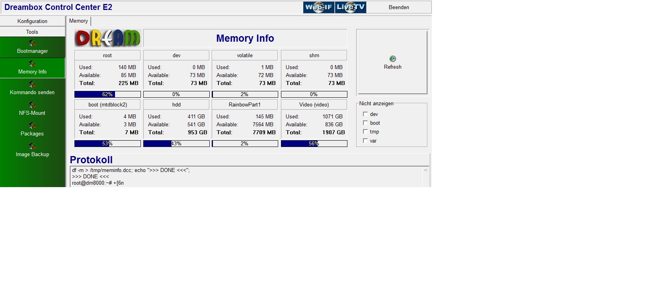
Task: Click the root used value 140 MB
Action: click(127, 67)
